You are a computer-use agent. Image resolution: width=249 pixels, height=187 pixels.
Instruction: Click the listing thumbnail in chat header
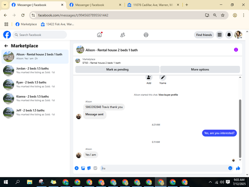tap(80, 50)
